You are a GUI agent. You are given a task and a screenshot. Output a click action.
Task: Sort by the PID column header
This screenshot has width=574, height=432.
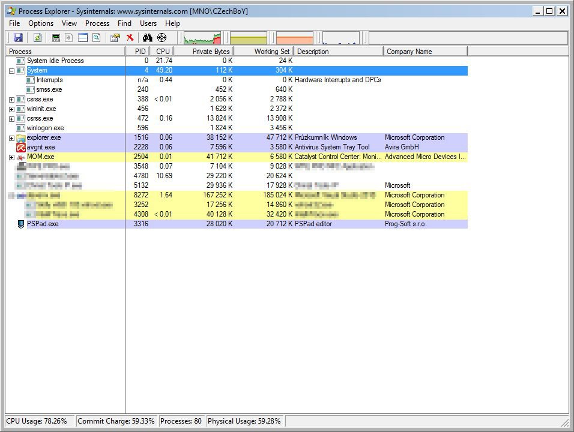point(137,51)
